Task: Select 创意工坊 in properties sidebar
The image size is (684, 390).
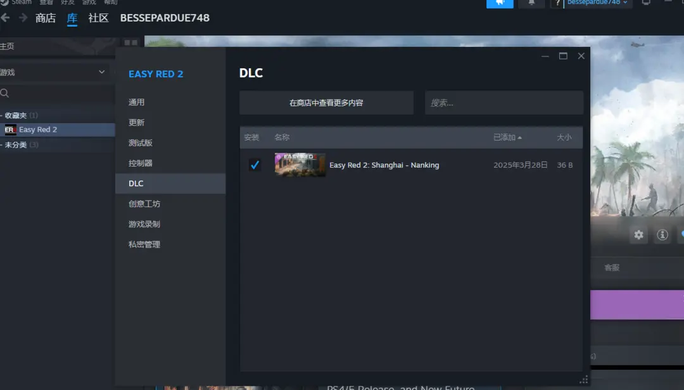Action: tap(170, 204)
